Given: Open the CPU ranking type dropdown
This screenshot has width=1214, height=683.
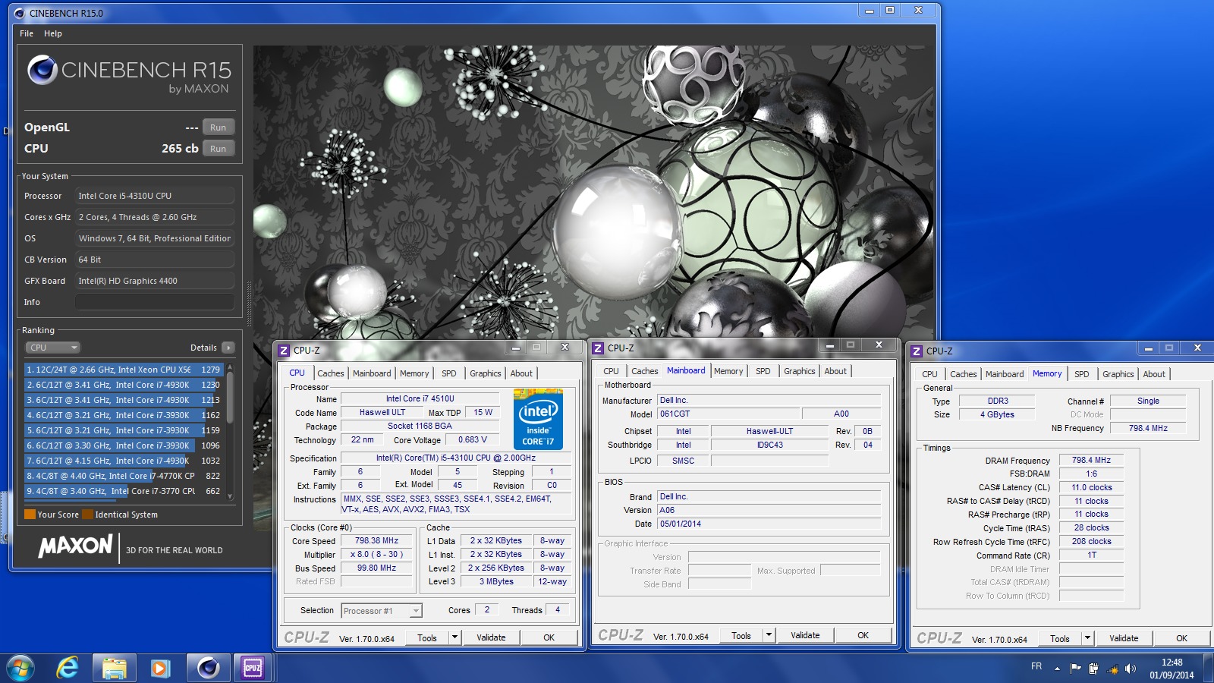Looking at the screenshot, I should [x=52, y=348].
